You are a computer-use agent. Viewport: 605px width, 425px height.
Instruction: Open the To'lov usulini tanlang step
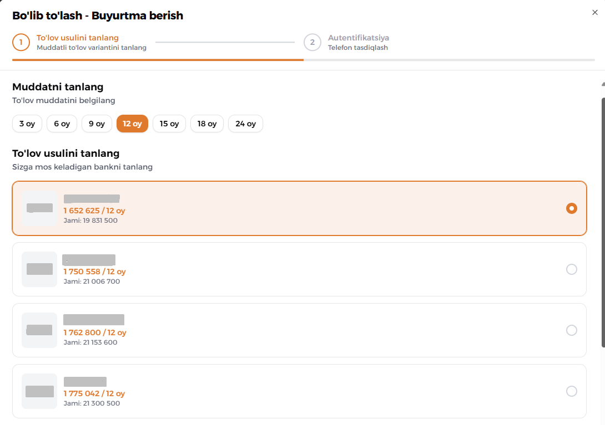coord(78,38)
